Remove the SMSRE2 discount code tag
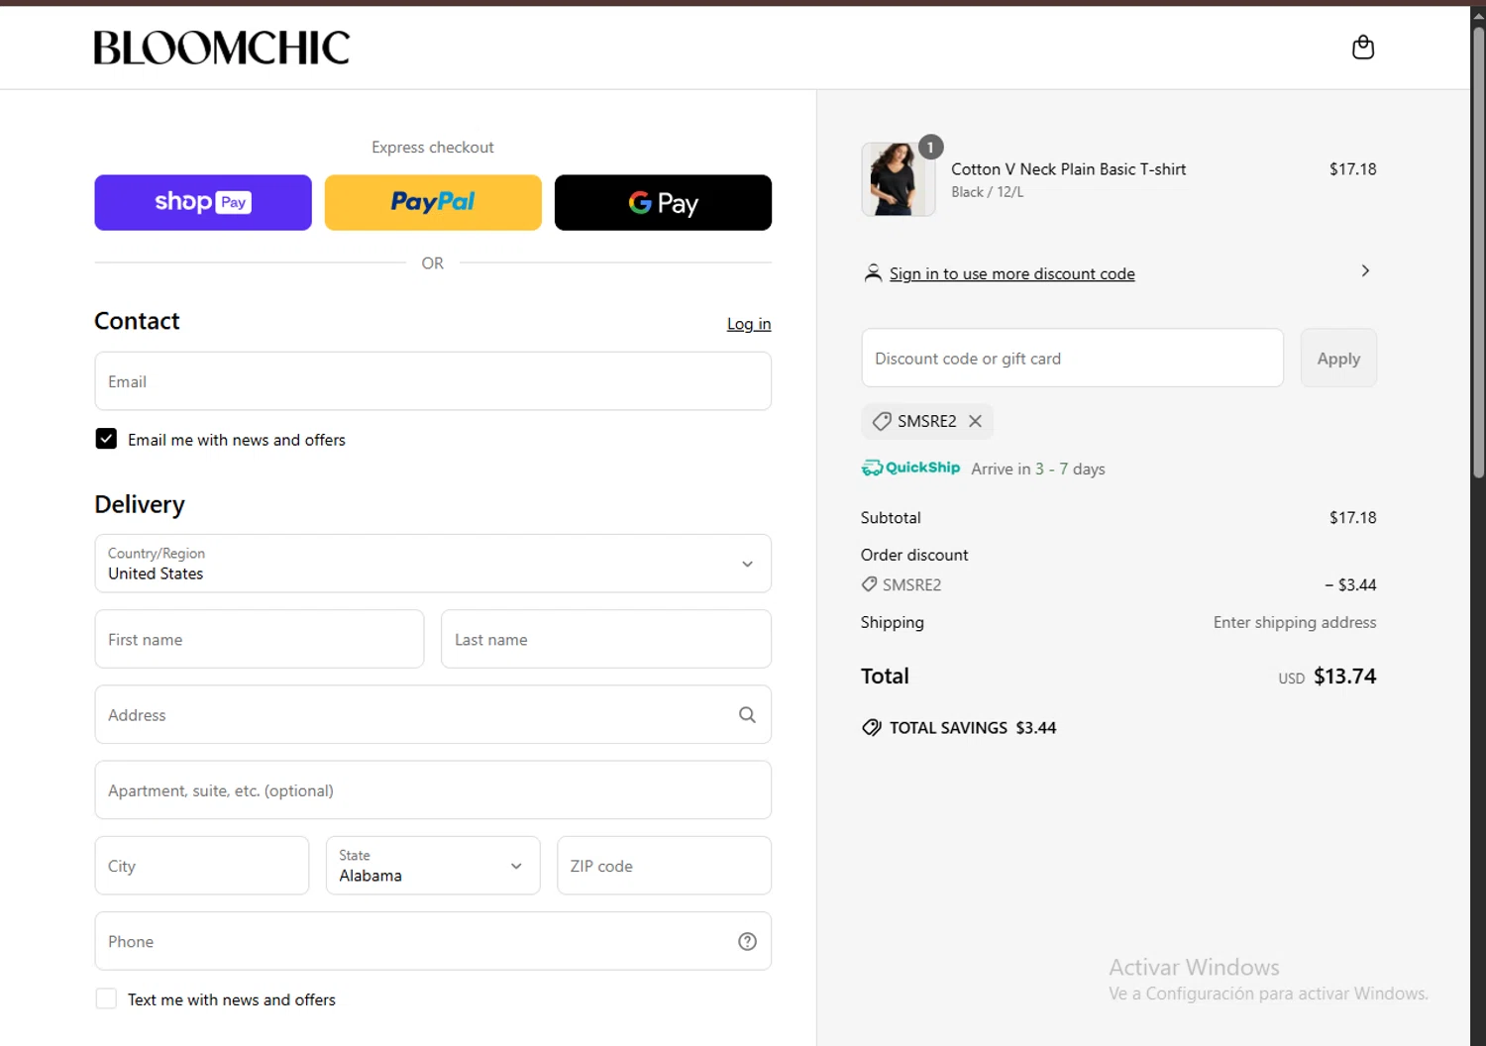The width and height of the screenshot is (1486, 1046). pyautogui.click(x=975, y=421)
